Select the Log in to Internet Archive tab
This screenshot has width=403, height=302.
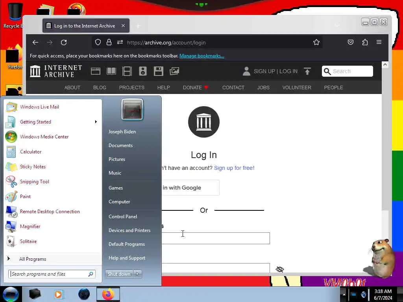tap(86, 26)
